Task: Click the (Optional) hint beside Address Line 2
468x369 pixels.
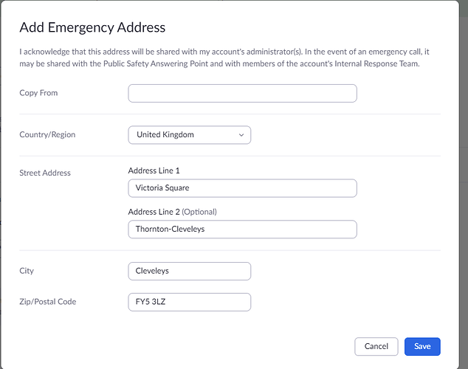Action: (x=199, y=212)
